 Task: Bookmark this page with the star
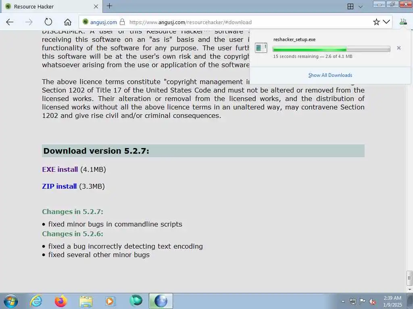point(376,22)
